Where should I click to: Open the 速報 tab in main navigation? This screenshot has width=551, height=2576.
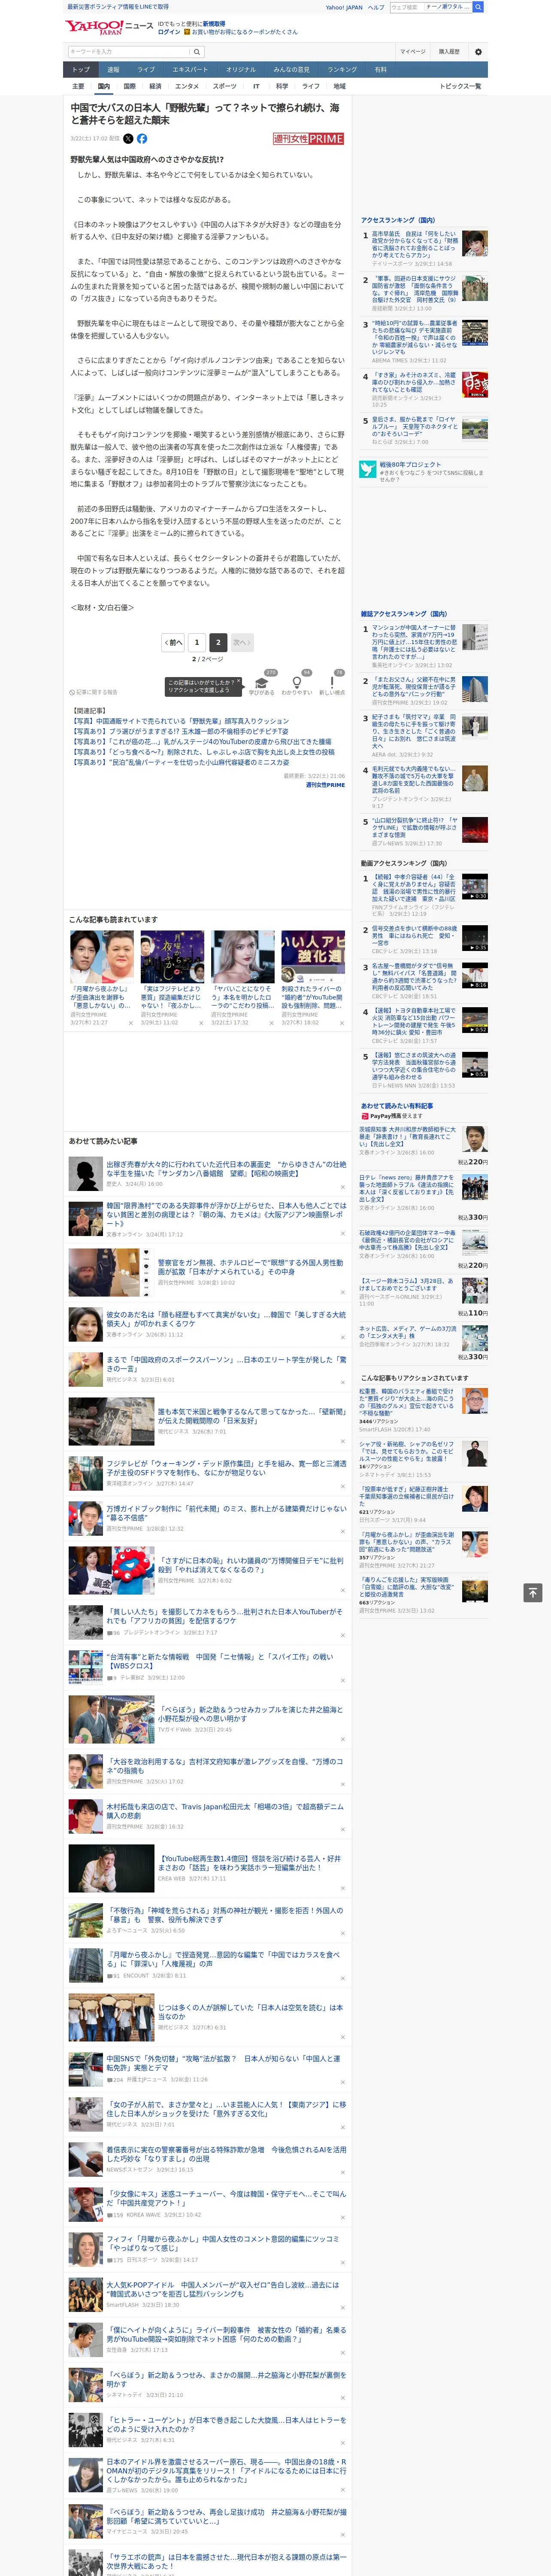tap(113, 70)
